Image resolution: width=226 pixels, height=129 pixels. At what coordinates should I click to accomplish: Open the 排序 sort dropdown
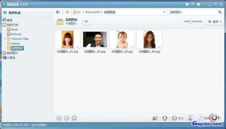tap(214, 22)
